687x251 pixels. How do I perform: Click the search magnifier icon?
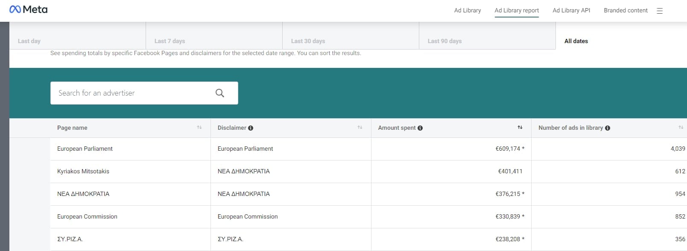coord(220,93)
